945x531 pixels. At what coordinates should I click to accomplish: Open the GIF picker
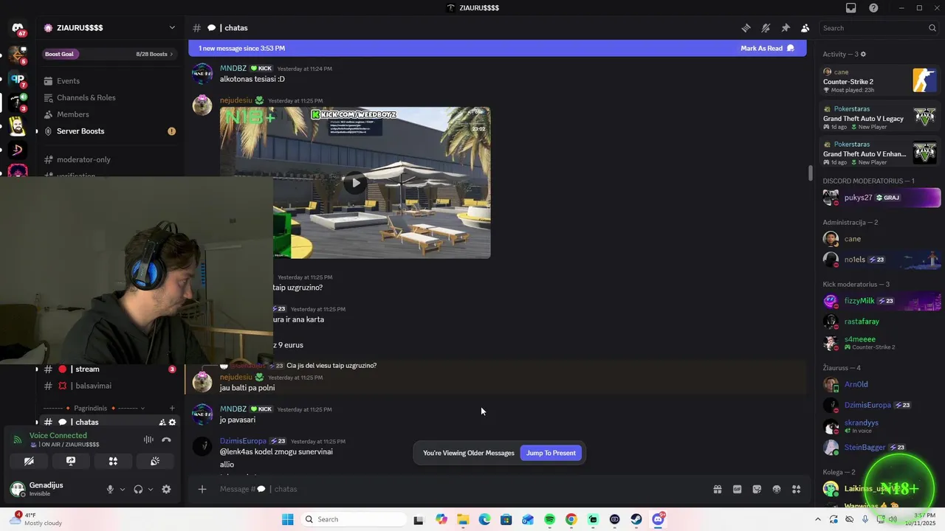[737, 489]
